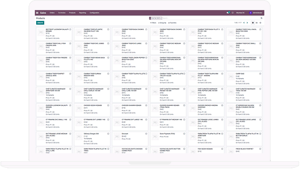Open the Administrator user menu
Screen dimensions: 300x180
click(x=256, y=13)
